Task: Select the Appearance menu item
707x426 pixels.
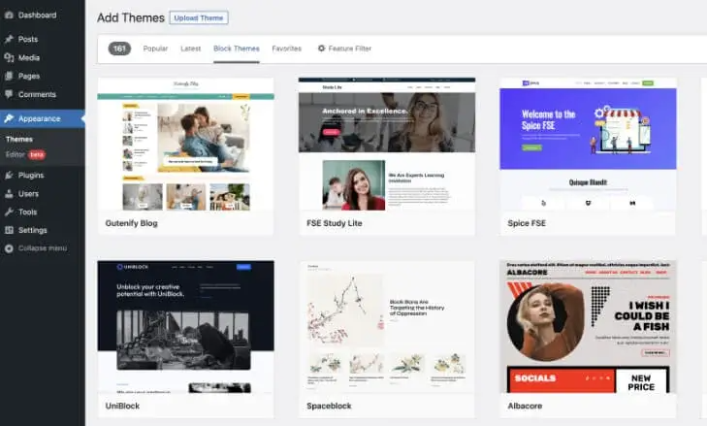Action: tap(43, 118)
